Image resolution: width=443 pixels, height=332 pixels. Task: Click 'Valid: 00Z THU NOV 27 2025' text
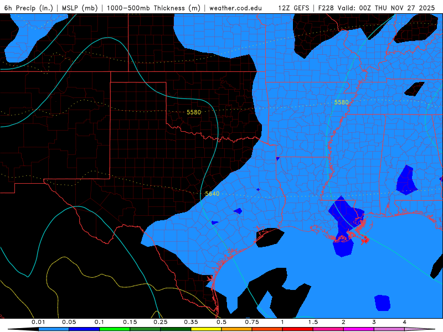385,8
